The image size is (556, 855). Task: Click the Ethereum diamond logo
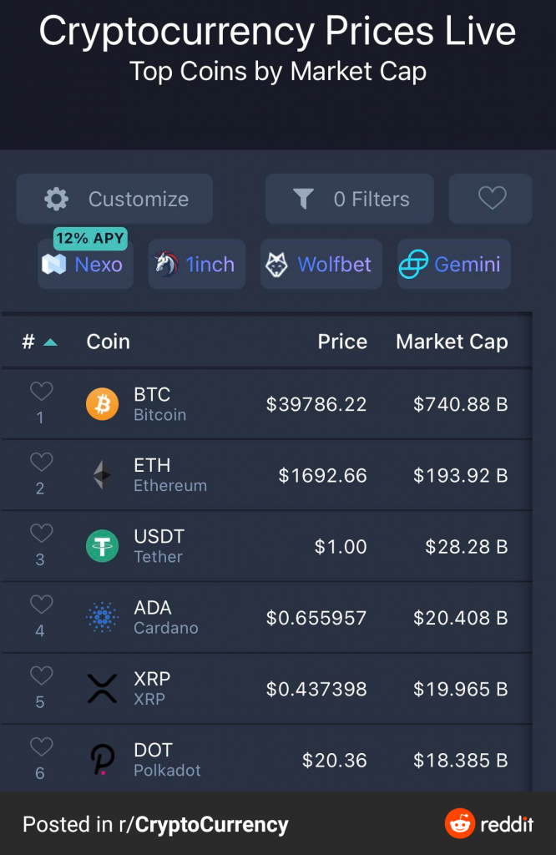(x=102, y=475)
